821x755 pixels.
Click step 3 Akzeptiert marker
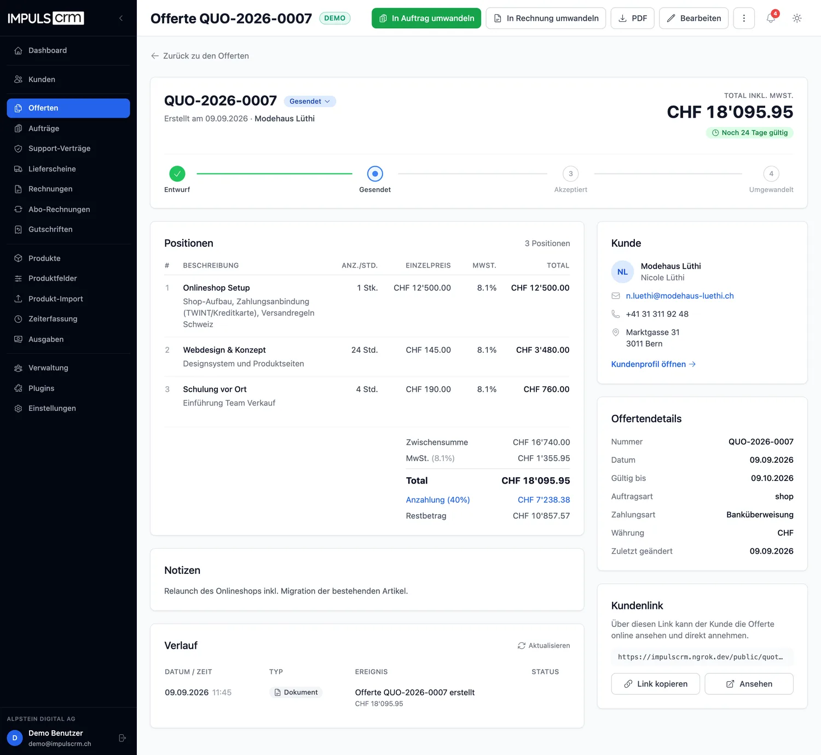(x=571, y=173)
